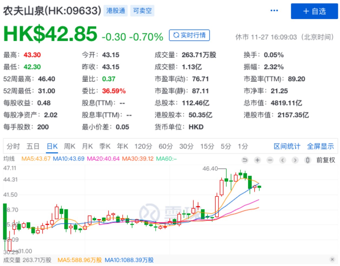Select the 1分 chart tab
The width and height of the screenshot is (340, 266).
pyautogui.click(x=243, y=147)
